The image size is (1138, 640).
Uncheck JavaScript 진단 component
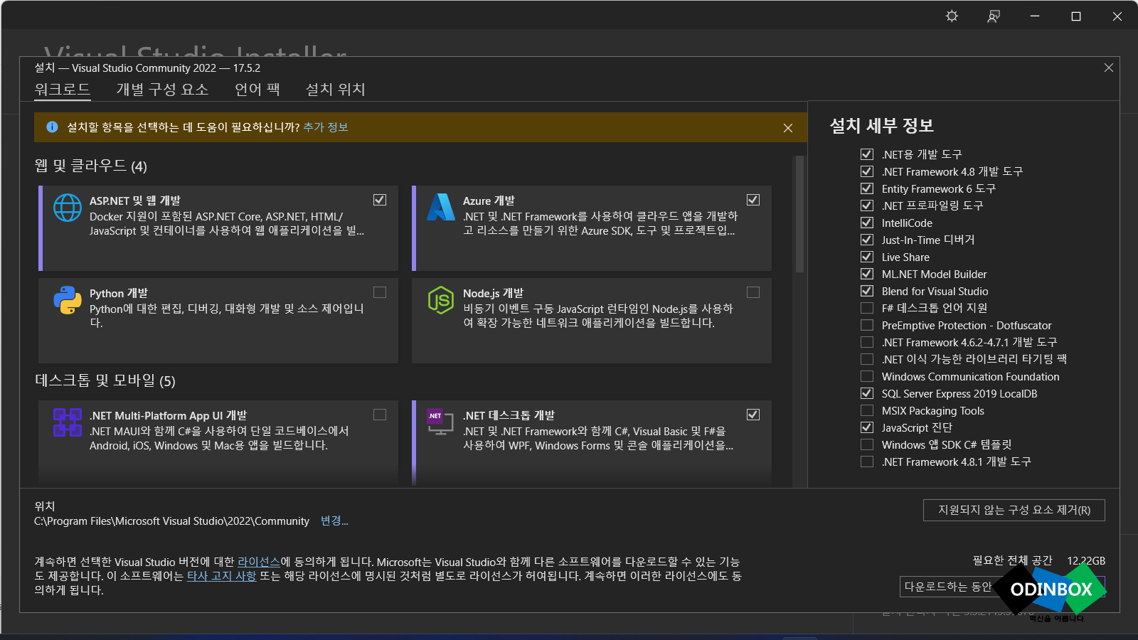point(867,427)
